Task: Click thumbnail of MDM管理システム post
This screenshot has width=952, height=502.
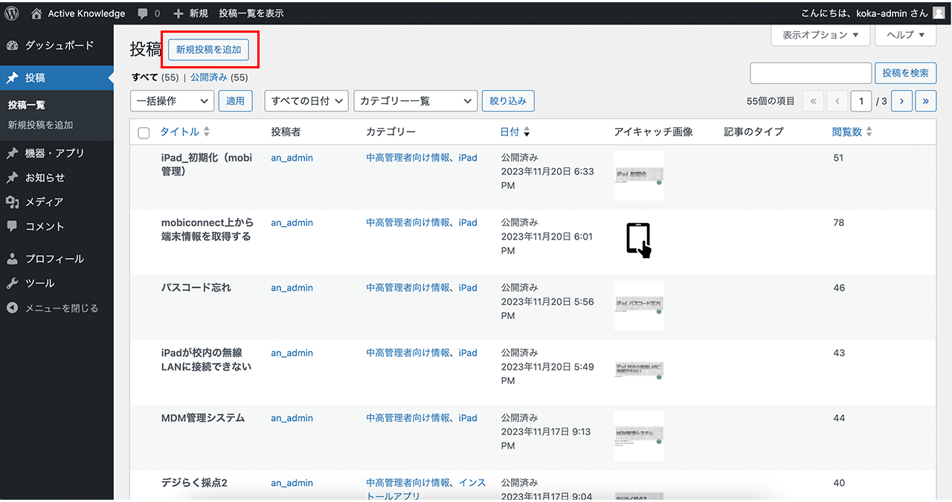Action: (x=639, y=436)
